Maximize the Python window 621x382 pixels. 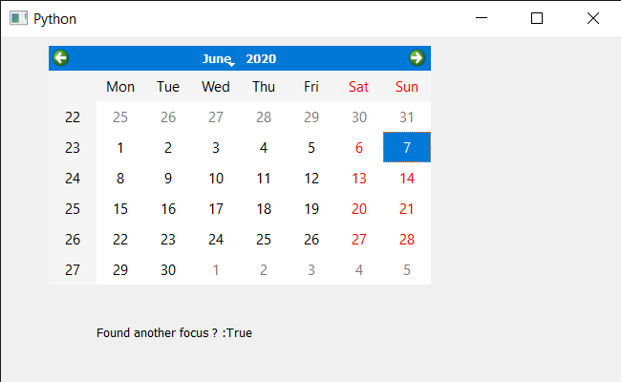(537, 18)
